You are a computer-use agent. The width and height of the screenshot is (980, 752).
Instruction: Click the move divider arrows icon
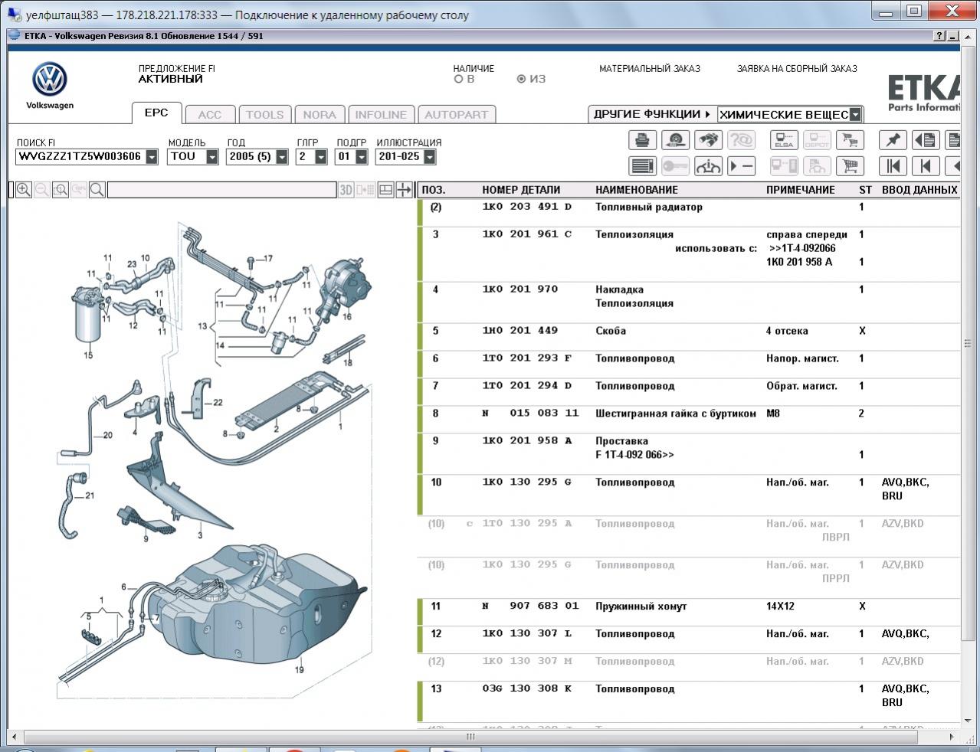pyautogui.click(x=404, y=190)
